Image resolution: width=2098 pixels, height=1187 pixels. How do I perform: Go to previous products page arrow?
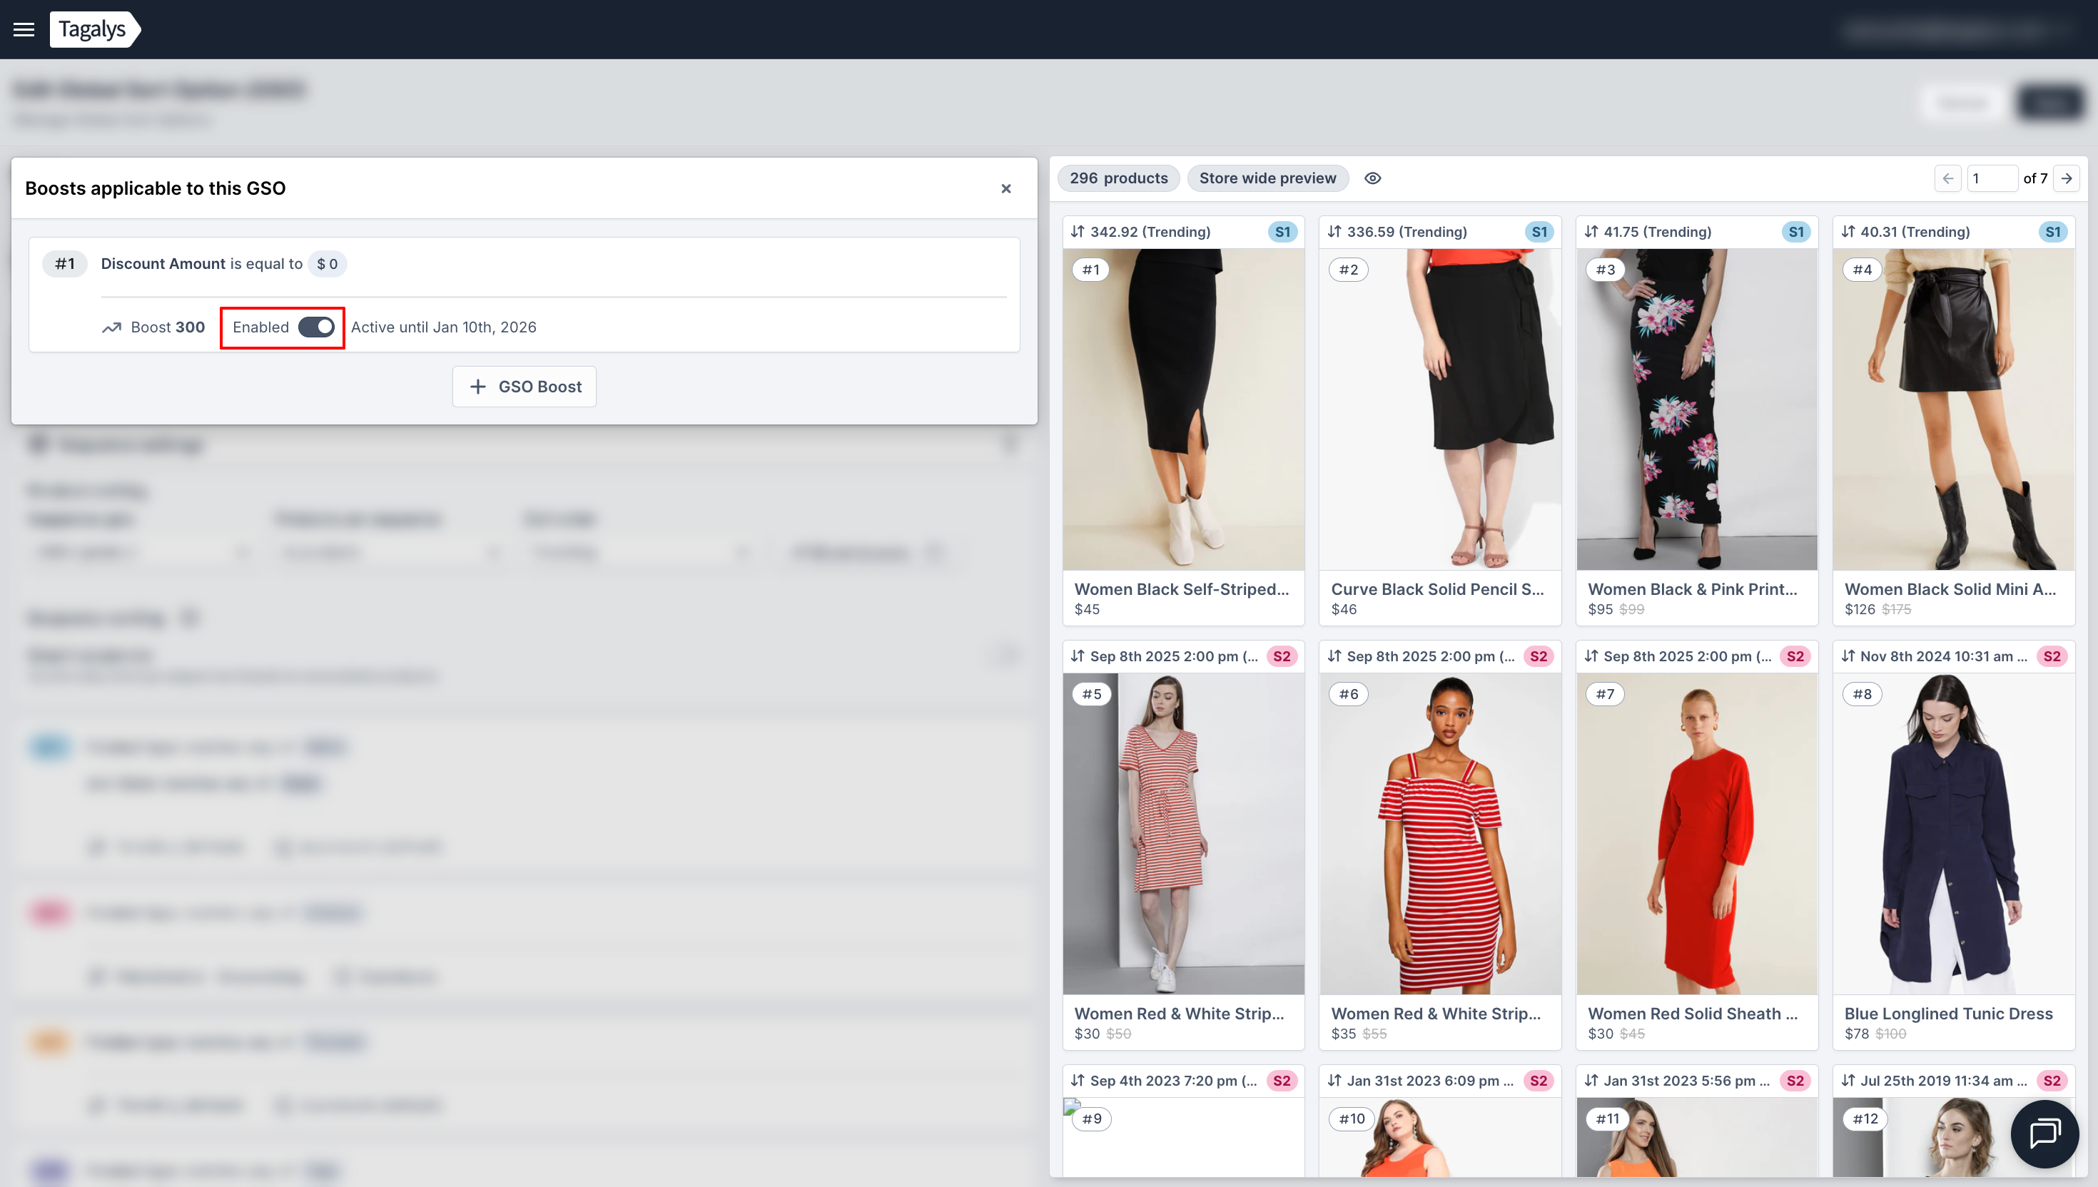pos(1947,178)
